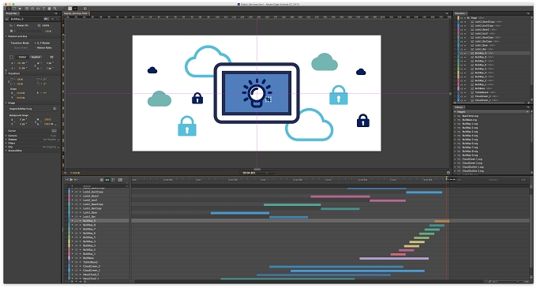Open the Digital_Services.html document tab

[76, 13]
